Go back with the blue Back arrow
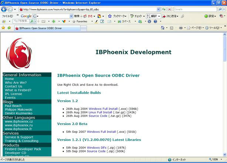The width and height of the screenshot is (227, 163). coord(4,9)
